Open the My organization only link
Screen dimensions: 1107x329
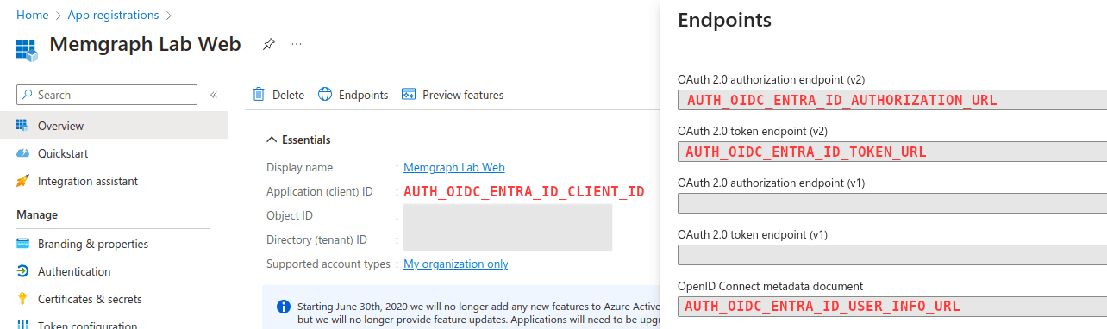point(455,264)
